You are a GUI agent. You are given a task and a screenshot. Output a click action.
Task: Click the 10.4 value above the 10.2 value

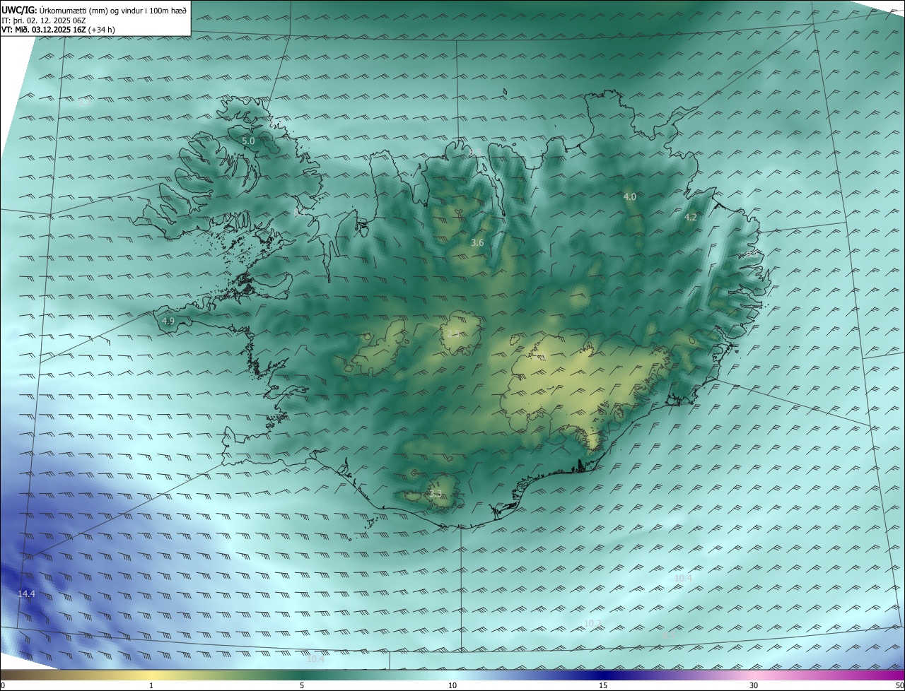[x=683, y=579]
